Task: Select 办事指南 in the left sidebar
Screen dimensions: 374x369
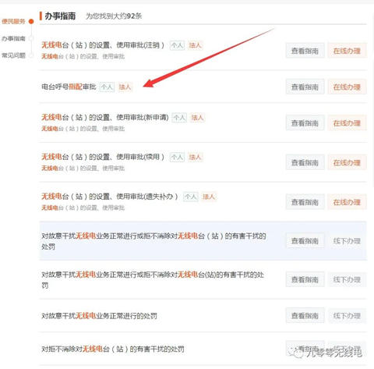Action: click(x=13, y=38)
